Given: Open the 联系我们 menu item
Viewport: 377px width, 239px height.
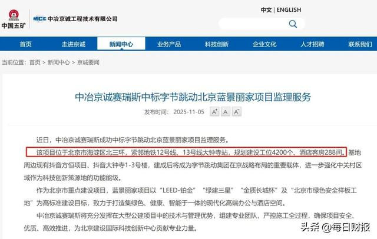Looking at the screenshot, I should [x=360, y=44].
